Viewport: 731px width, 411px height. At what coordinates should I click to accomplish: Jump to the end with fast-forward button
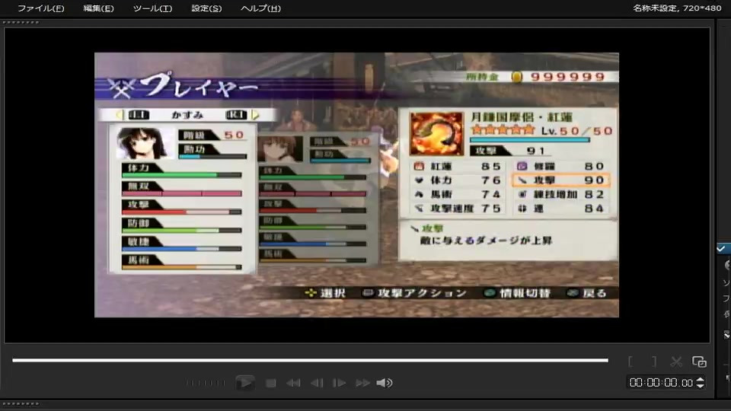pyautogui.click(x=362, y=383)
